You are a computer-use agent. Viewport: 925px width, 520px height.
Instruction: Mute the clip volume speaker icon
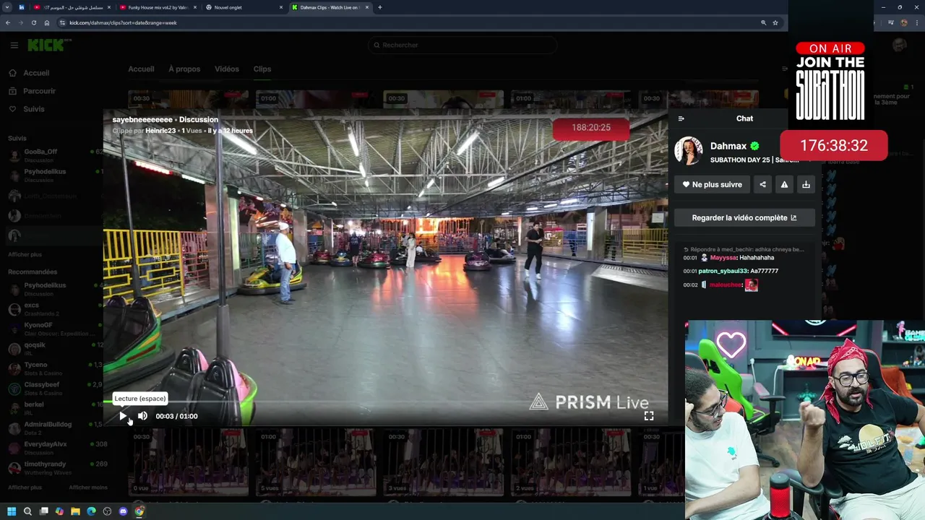coord(142,416)
